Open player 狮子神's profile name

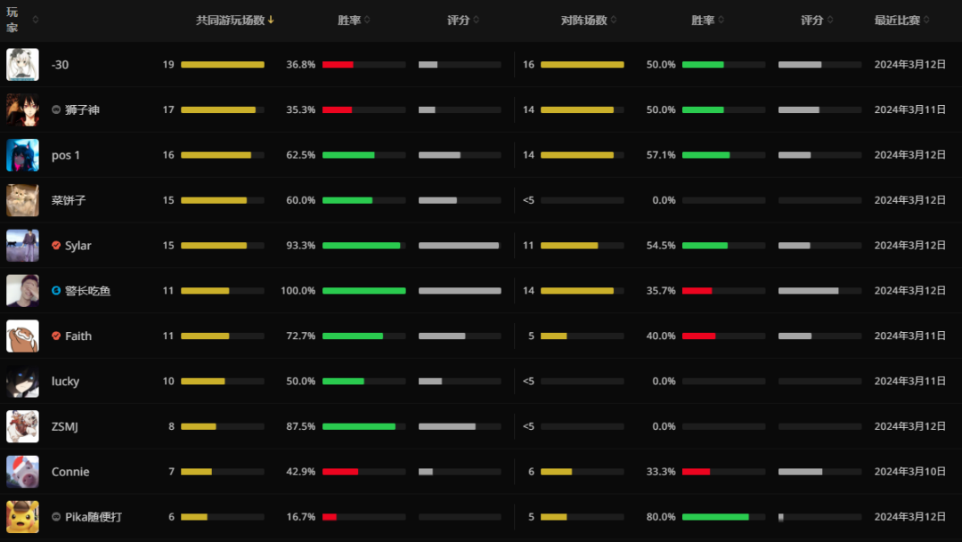coord(82,109)
